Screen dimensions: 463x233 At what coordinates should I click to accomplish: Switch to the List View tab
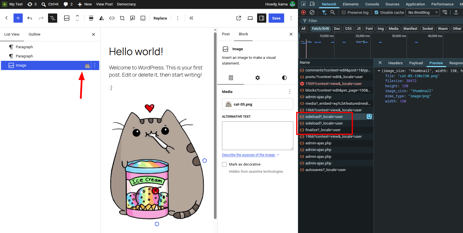12,34
